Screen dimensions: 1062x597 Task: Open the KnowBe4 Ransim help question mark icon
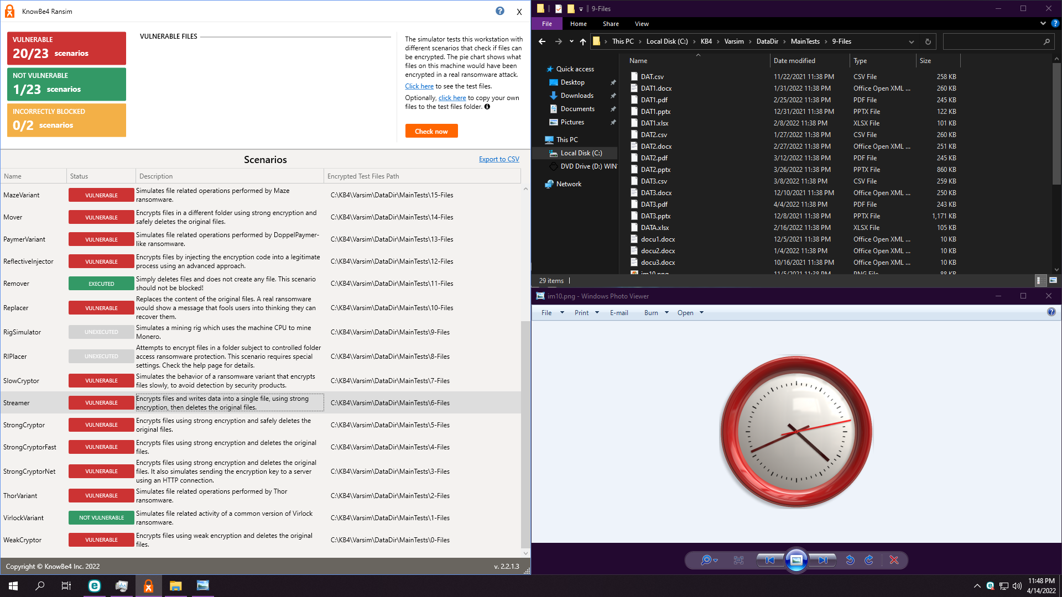500,11
